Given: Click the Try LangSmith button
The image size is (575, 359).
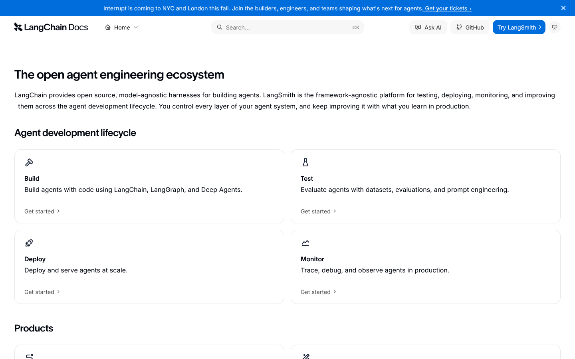Looking at the screenshot, I should [519, 27].
